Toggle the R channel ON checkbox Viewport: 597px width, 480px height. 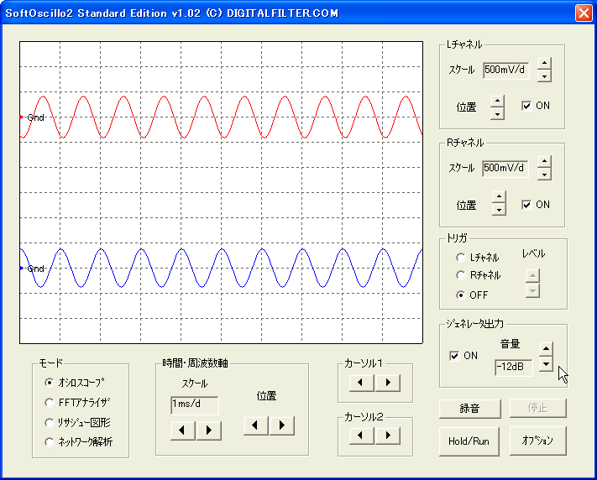(x=526, y=205)
